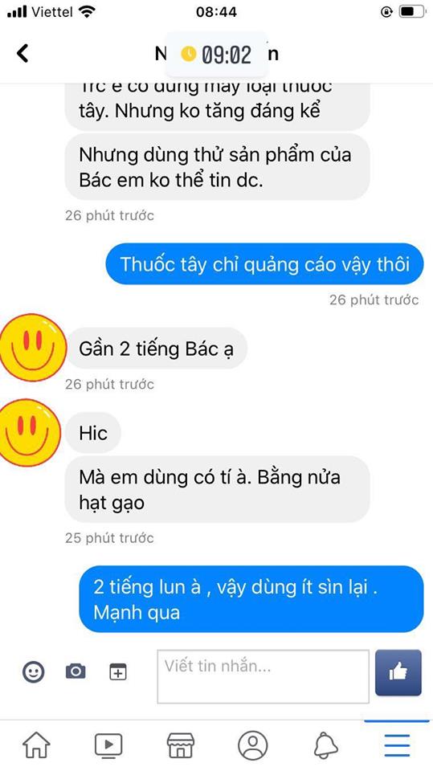
Task: Select the 'Hic' message bubble
Action: (93, 433)
